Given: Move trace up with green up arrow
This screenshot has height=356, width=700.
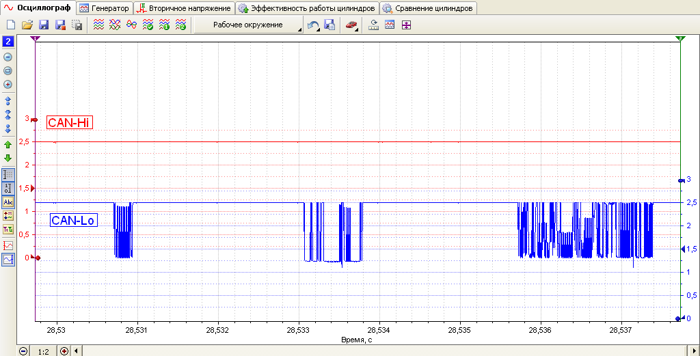Looking at the screenshot, I should 8,145.
